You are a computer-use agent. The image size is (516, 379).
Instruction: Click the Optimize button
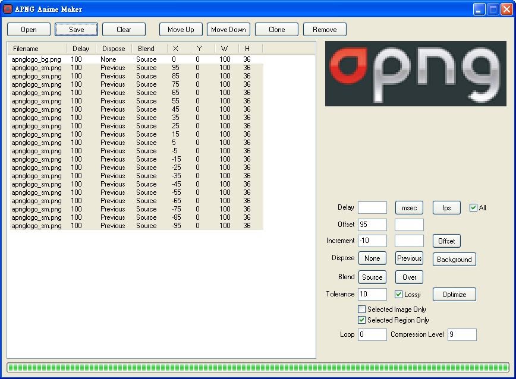click(x=454, y=295)
